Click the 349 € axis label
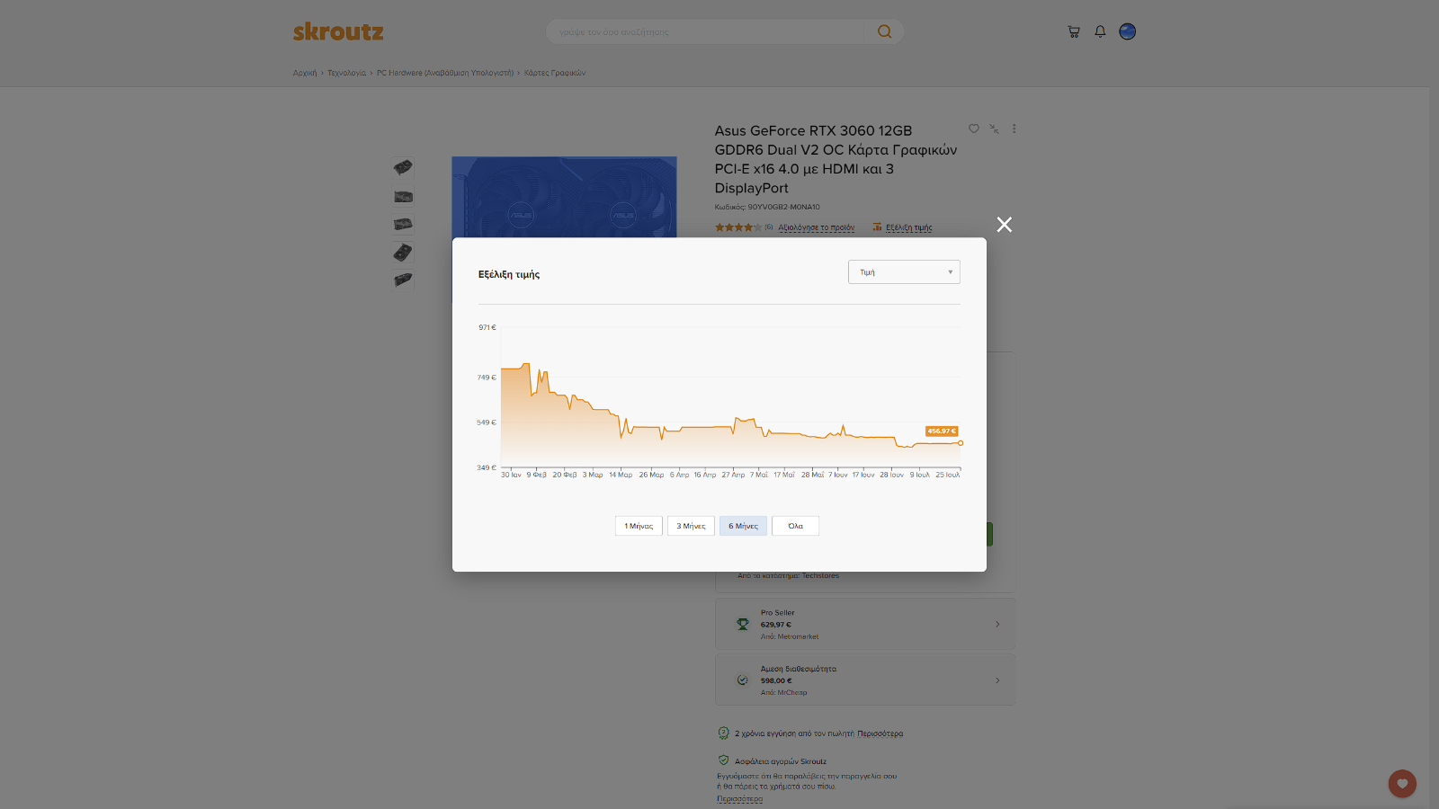Viewport: 1439px width, 809px height. point(487,467)
